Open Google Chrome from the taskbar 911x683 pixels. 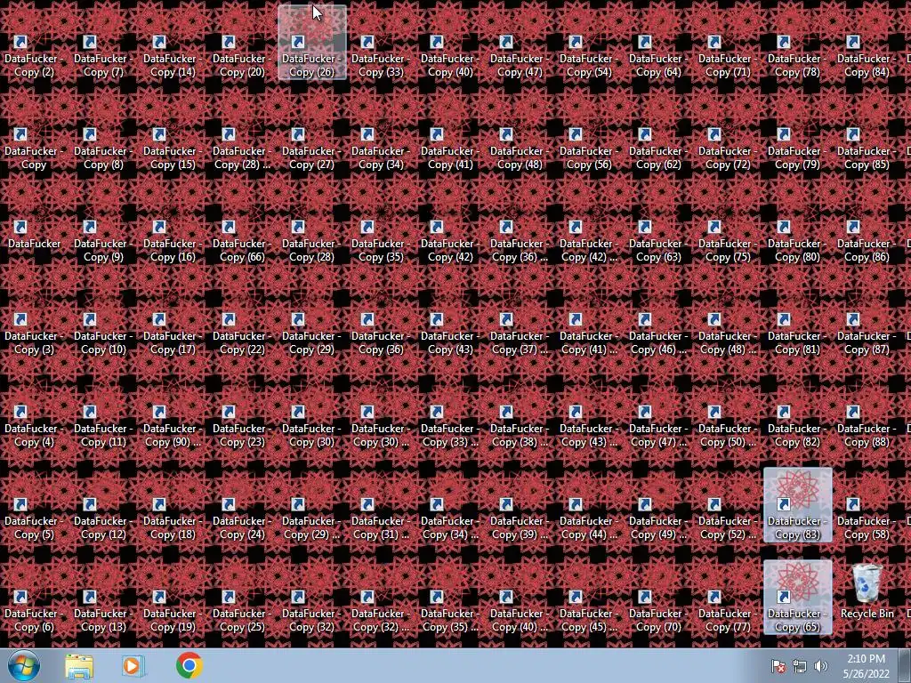tap(189, 665)
